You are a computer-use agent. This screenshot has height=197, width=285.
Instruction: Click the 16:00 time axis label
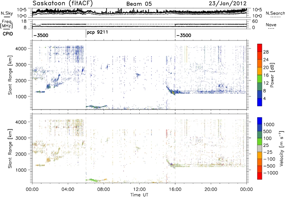(175, 190)
